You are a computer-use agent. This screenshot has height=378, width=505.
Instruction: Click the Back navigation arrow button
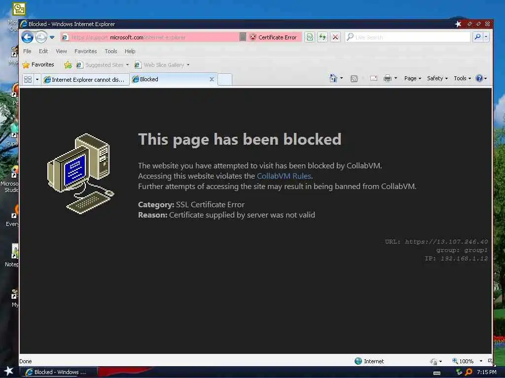point(28,37)
